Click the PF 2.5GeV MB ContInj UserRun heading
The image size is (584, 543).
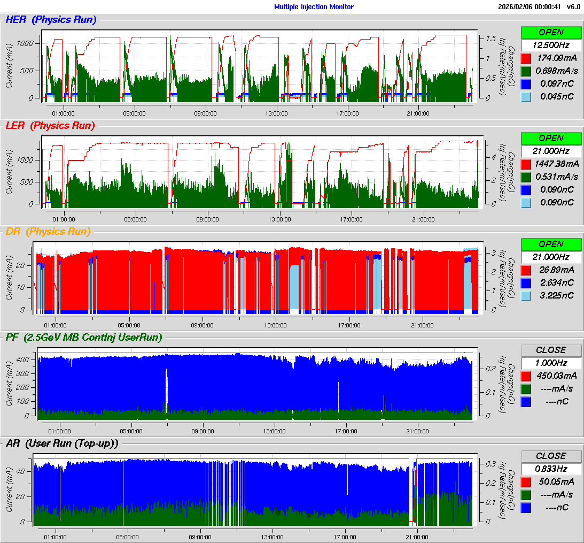(84, 338)
